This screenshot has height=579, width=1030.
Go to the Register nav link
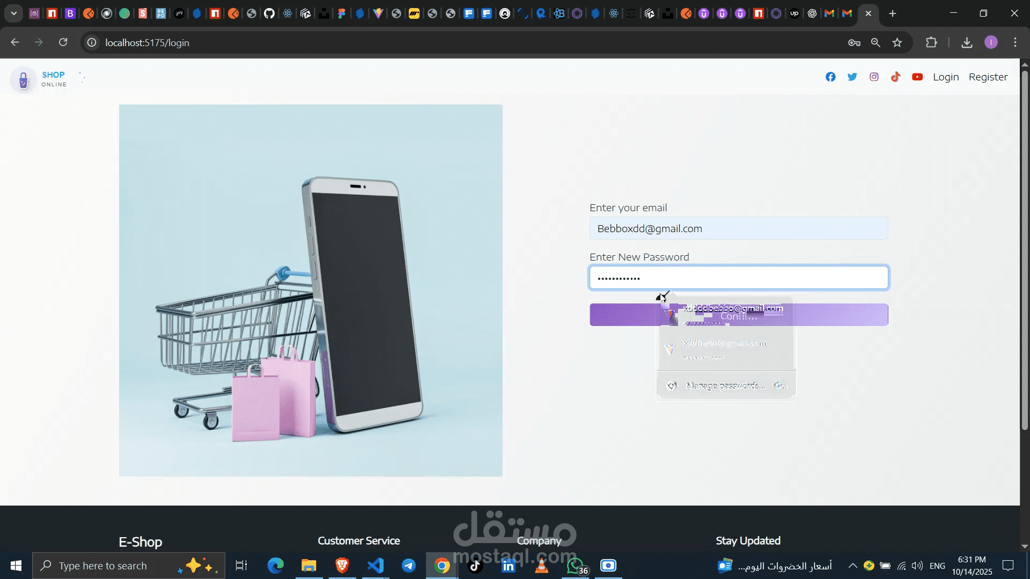click(x=988, y=77)
